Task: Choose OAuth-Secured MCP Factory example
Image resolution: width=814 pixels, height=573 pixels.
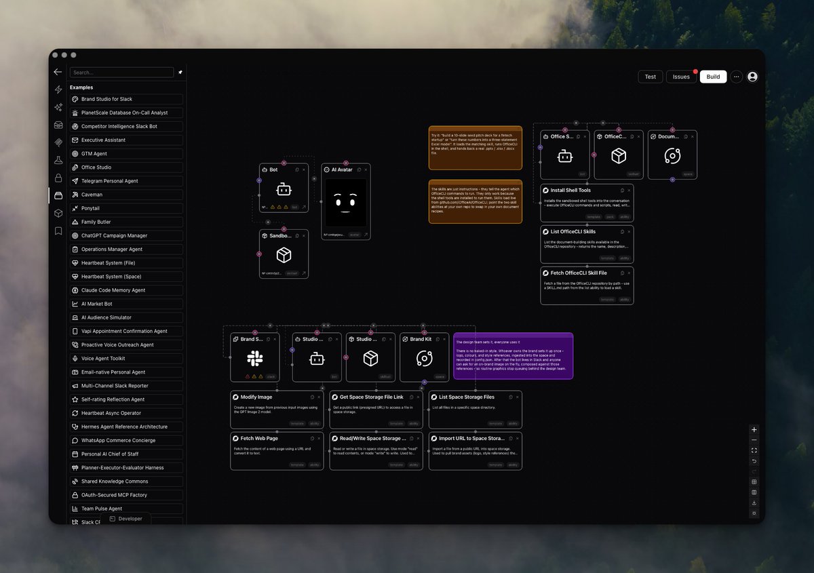Action: [126, 495]
